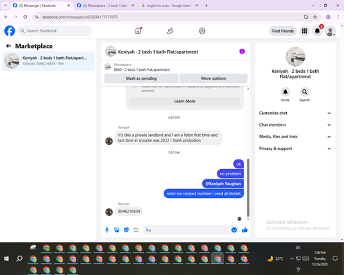Open the emoji picker icon
Image resolution: width=344 pixels, height=275 pixels.
[234, 230]
